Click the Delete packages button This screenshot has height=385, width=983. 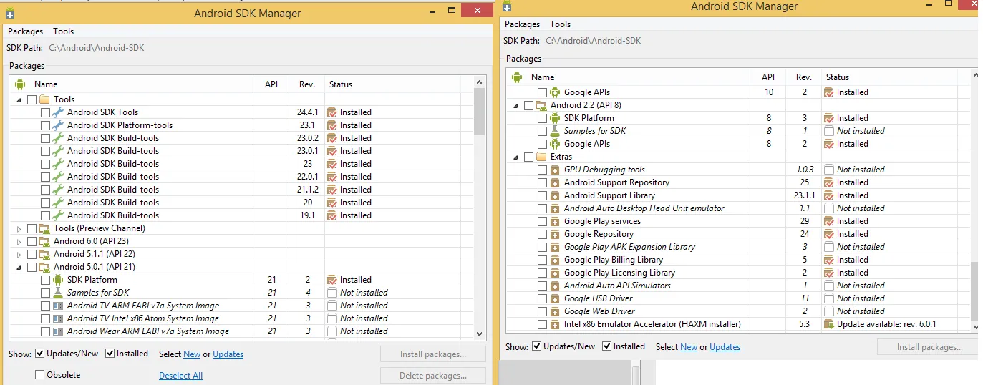click(x=433, y=376)
